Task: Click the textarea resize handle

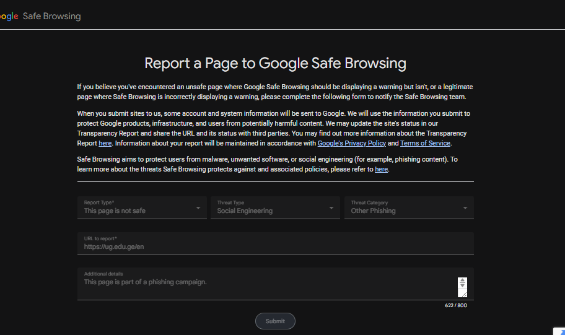Action: 464,294
